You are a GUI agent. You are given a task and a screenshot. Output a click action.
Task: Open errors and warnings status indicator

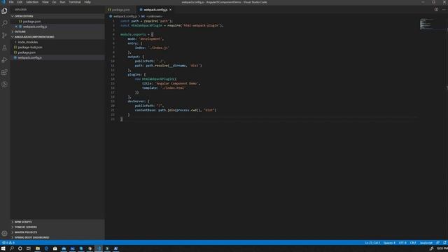click(x=8, y=243)
